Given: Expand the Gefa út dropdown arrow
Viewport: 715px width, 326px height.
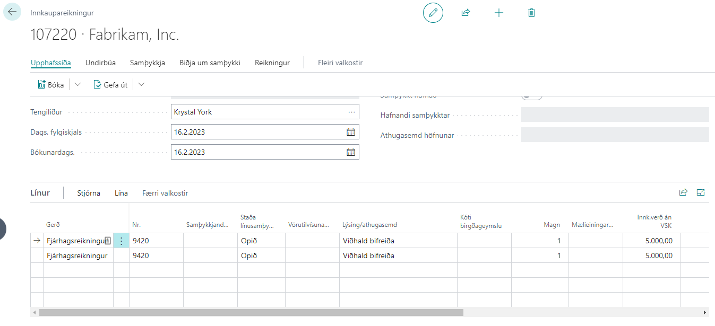Looking at the screenshot, I should click(141, 85).
